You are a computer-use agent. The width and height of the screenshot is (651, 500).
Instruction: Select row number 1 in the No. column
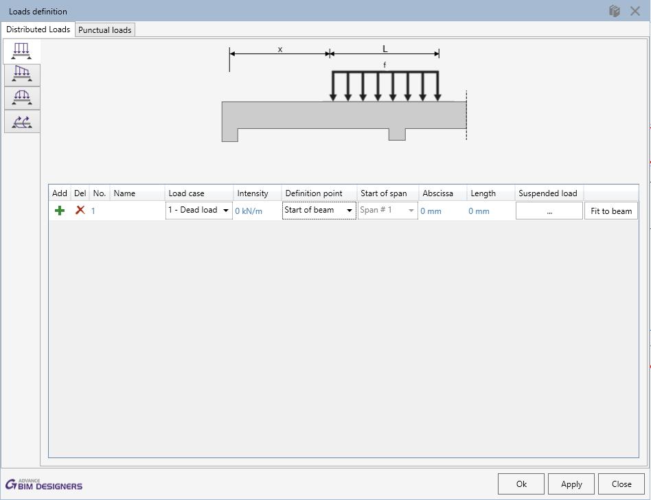[x=93, y=211]
